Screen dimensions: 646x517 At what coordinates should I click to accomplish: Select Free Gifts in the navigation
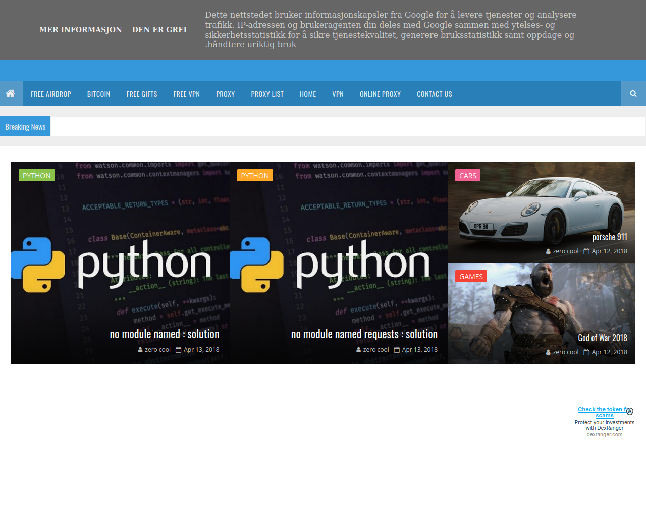(142, 94)
